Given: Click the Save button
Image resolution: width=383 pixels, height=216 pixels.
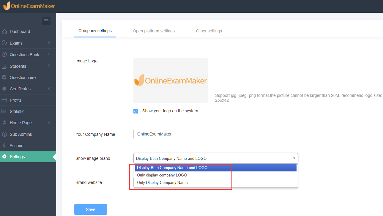Looking at the screenshot, I should click(91, 209).
